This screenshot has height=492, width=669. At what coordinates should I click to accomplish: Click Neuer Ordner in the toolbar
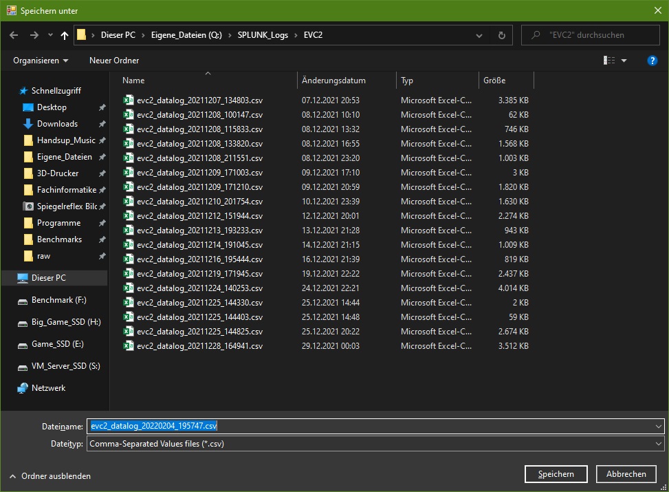coord(114,61)
